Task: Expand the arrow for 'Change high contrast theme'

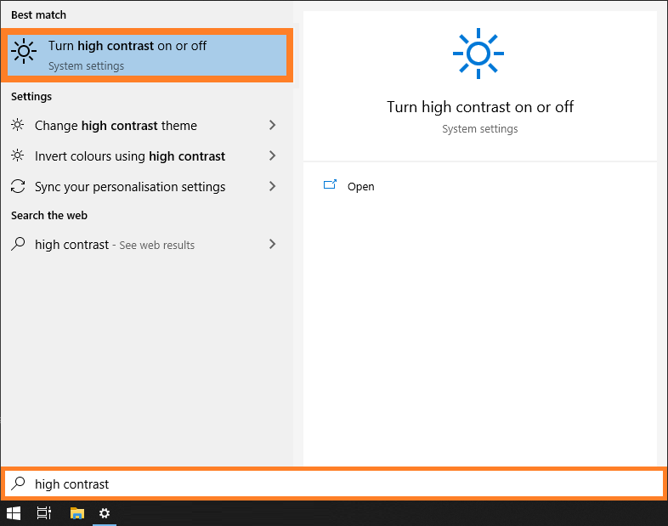Action: tap(272, 125)
